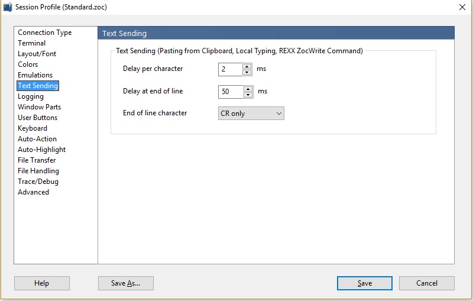Select File Handling in the list
The width and height of the screenshot is (473, 301).
[38, 171]
